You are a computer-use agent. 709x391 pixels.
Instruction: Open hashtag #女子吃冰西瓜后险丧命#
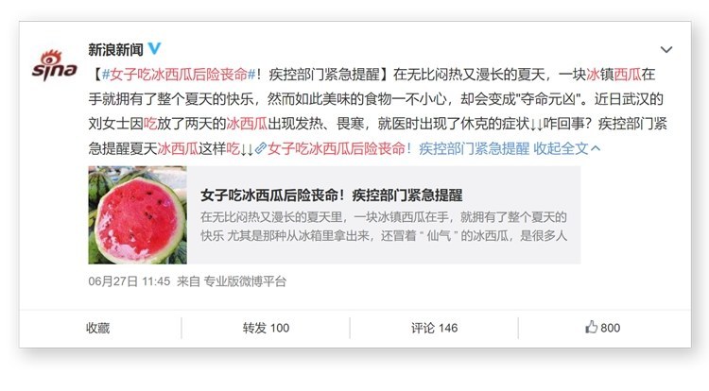click(x=179, y=74)
